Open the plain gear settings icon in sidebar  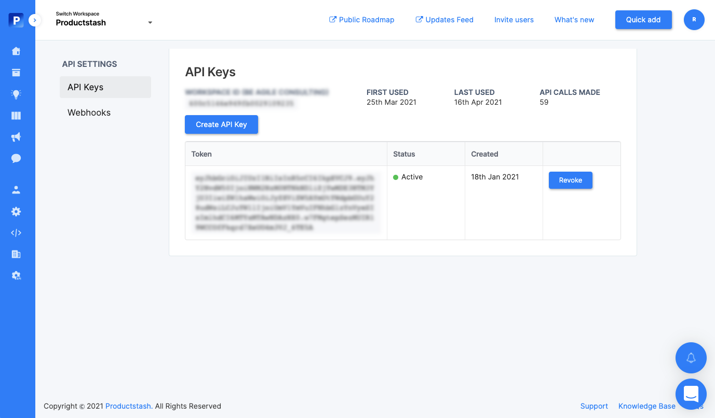[x=16, y=212]
